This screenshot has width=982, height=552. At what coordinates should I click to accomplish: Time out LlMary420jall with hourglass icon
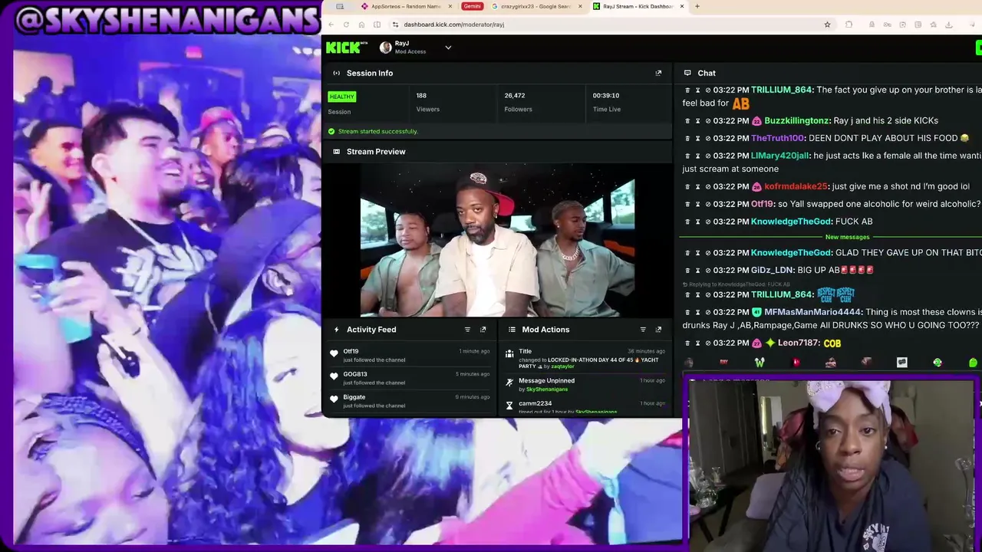click(697, 156)
